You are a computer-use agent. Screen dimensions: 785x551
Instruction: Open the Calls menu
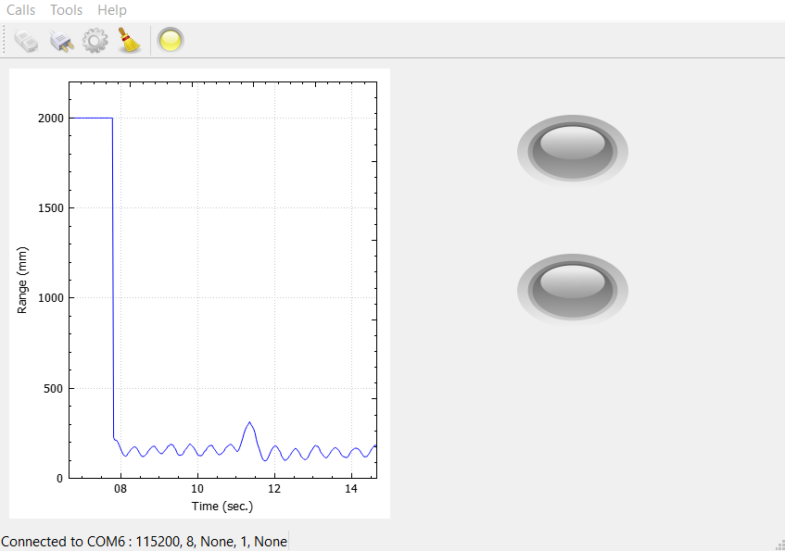pyautogui.click(x=21, y=10)
